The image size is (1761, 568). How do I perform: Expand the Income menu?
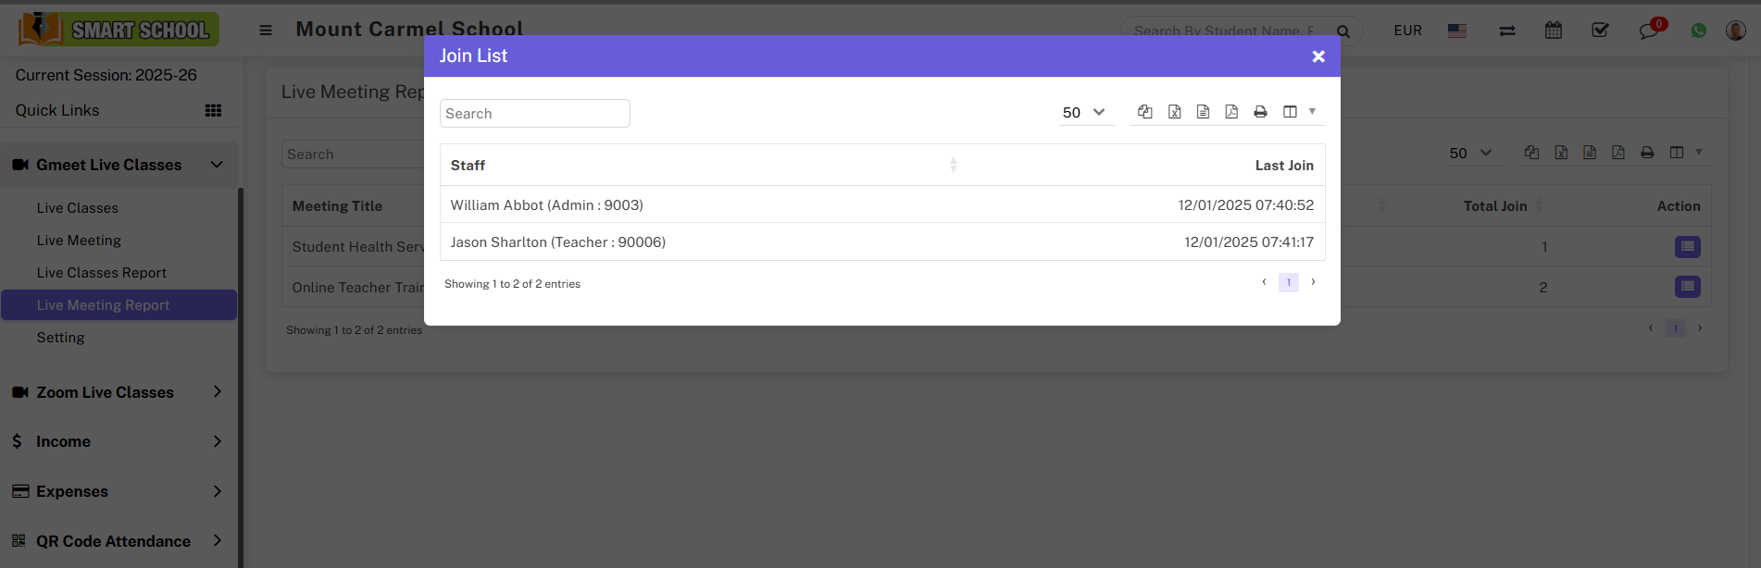tap(119, 441)
